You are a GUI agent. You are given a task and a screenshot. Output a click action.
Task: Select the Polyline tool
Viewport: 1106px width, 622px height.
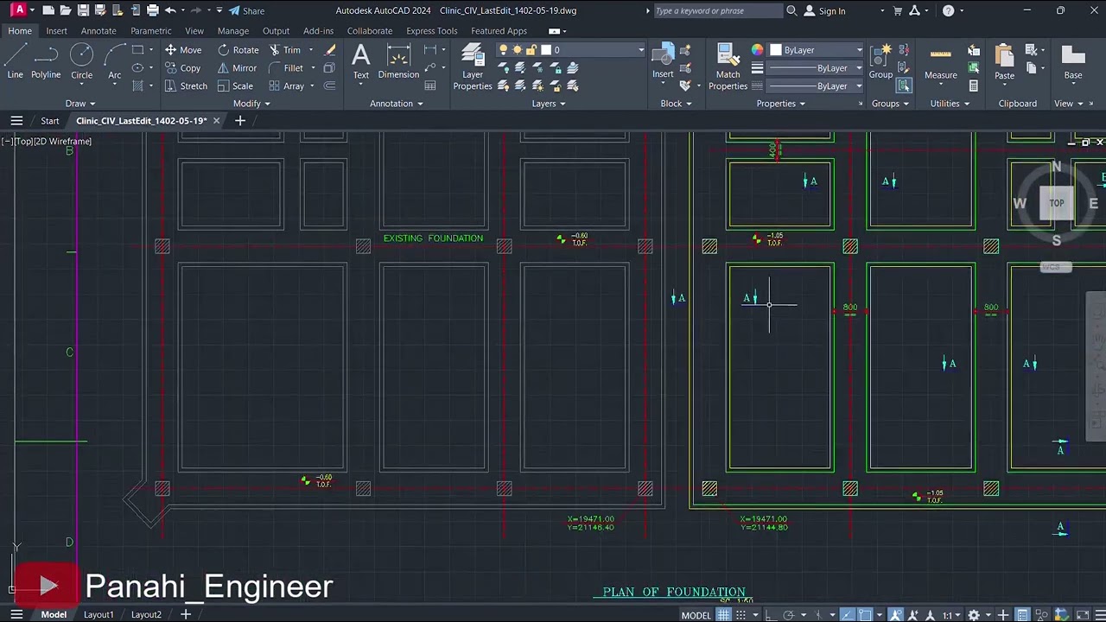point(46,62)
